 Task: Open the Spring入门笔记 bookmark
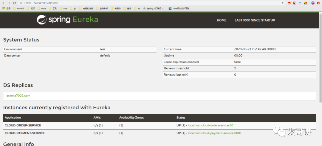point(154,8)
